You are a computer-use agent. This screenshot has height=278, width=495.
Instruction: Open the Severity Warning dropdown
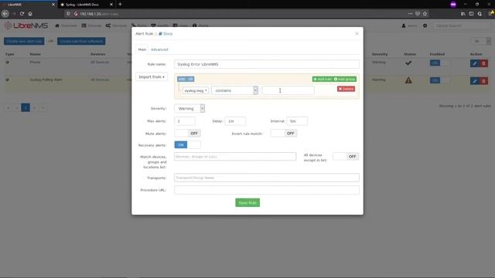(x=189, y=108)
